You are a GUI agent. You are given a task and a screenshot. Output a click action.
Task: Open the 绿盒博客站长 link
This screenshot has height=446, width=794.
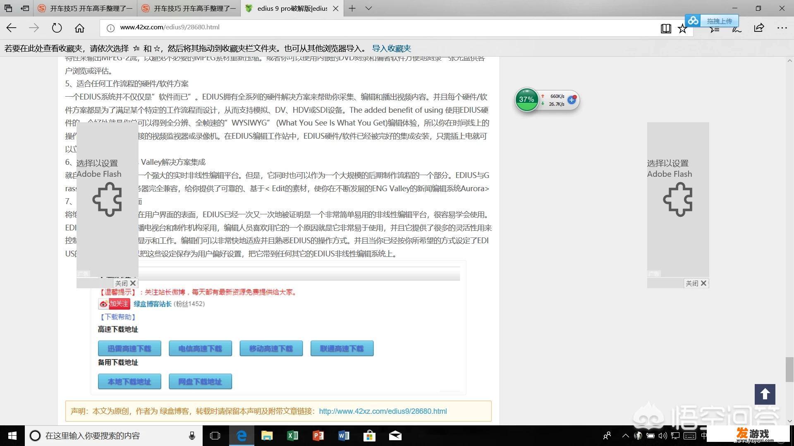152,304
